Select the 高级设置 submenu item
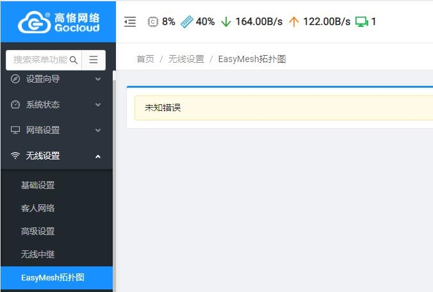Image resolution: width=433 pixels, height=292 pixels. (38, 231)
